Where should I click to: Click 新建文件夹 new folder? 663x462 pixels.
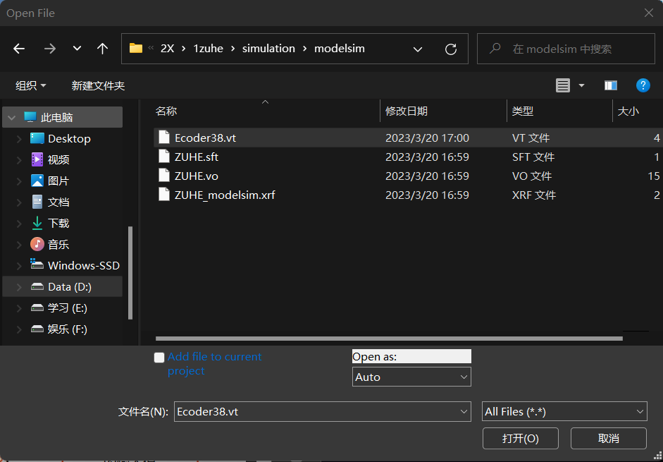point(98,85)
